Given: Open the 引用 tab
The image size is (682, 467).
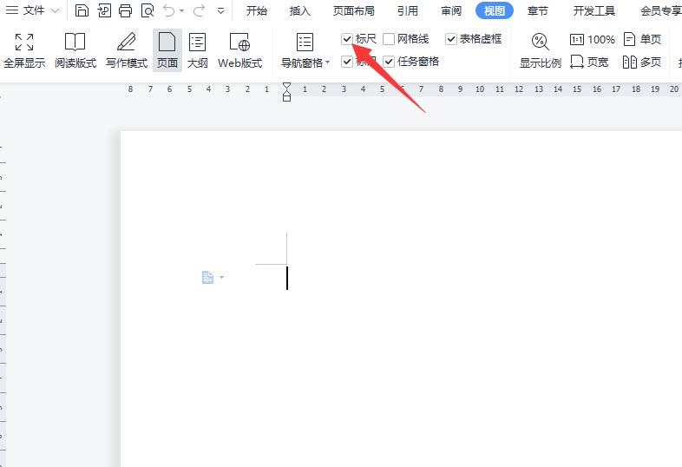Looking at the screenshot, I should coord(408,10).
